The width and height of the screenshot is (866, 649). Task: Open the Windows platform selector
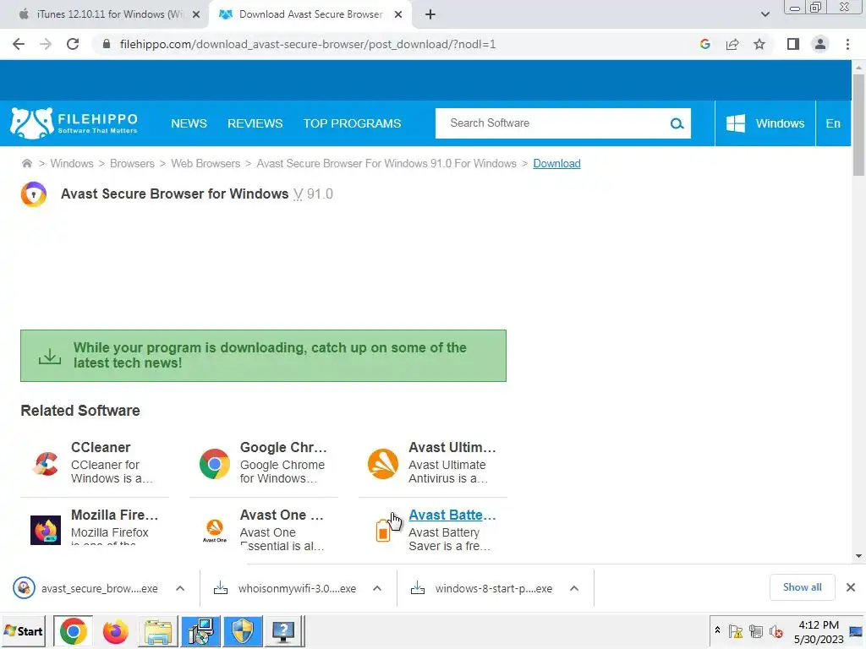point(765,123)
